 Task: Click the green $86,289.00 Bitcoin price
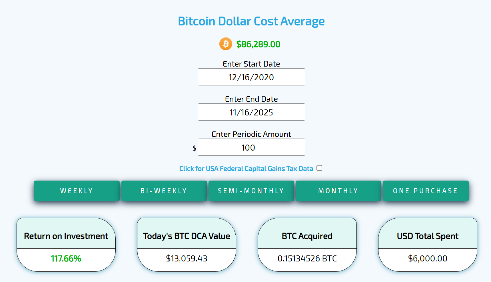[x=258, y=44]
